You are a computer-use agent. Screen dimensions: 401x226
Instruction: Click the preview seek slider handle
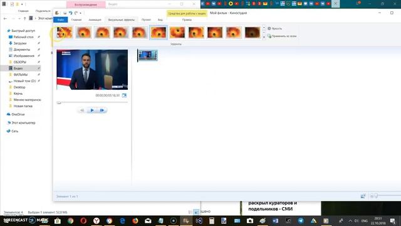(x=59, y=102)
